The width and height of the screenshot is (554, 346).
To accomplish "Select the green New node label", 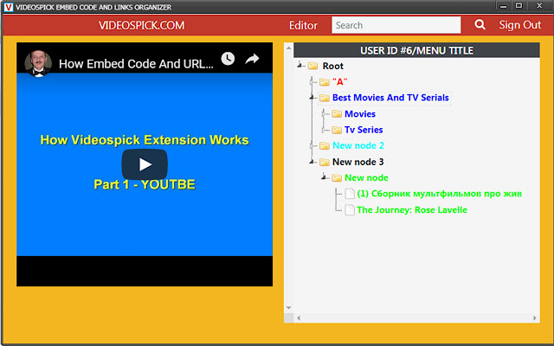I will tap(366, 178).
